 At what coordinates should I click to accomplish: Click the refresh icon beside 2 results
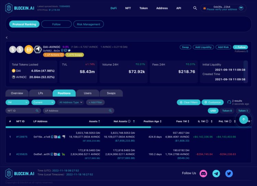click(229, 102)
